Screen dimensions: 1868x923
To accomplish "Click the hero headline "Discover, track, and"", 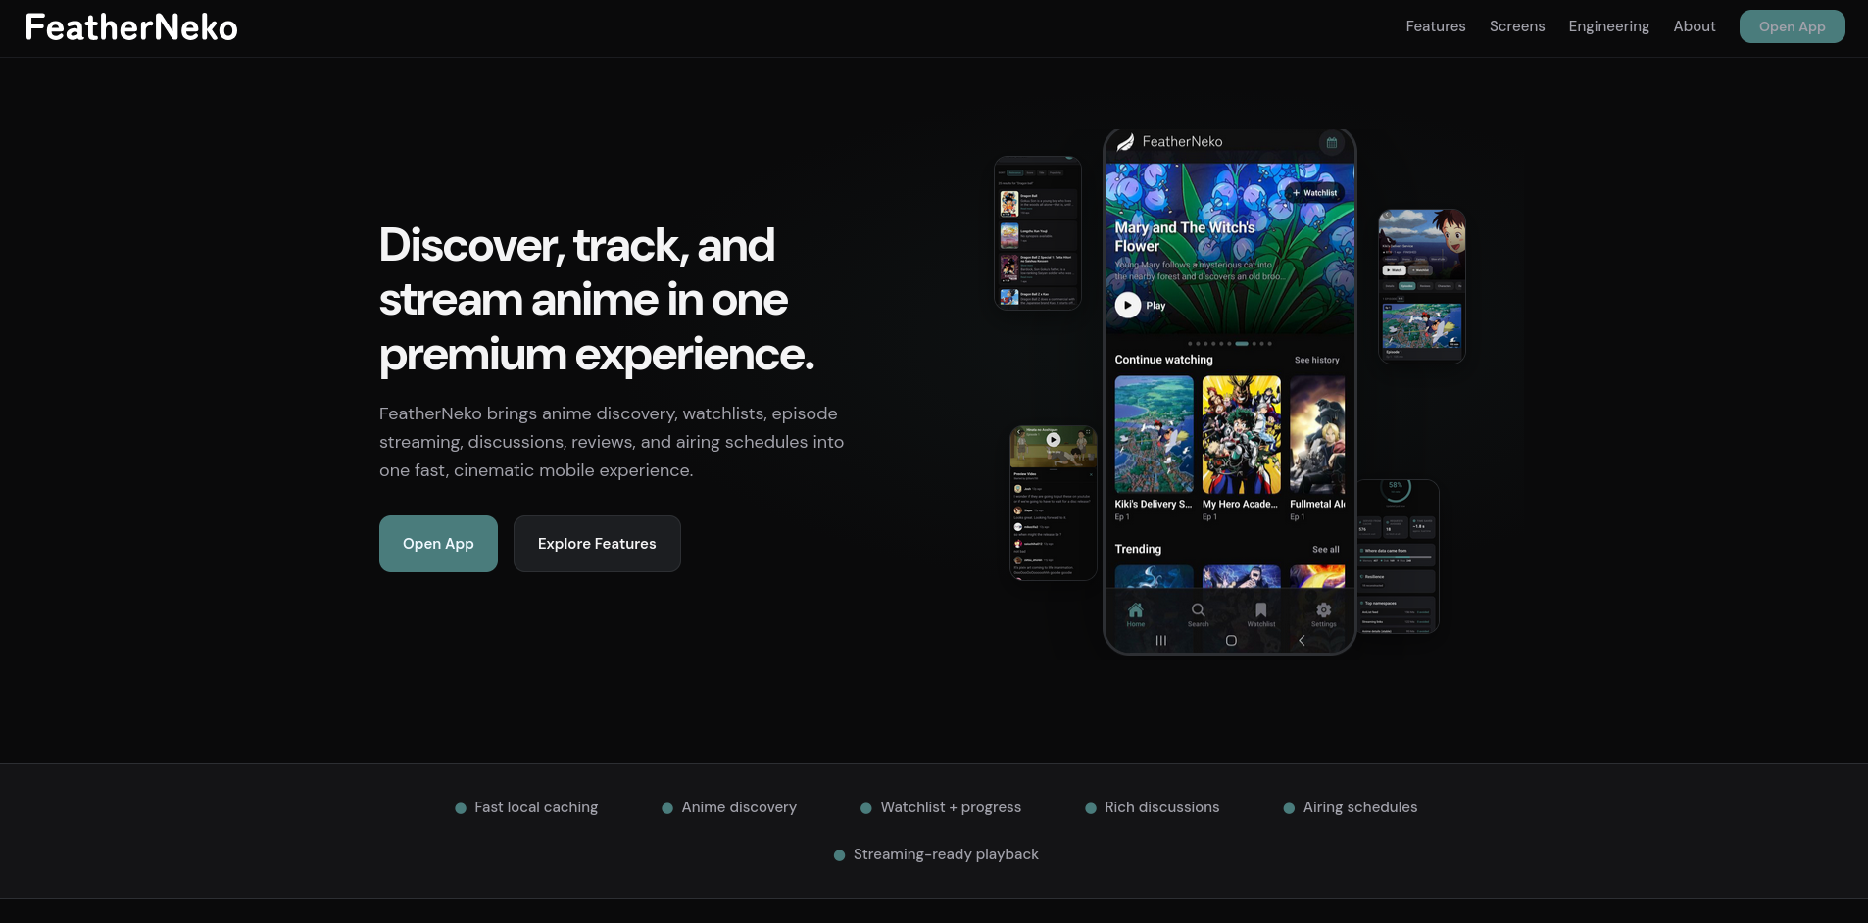I will pyautogui.click(x=576, y=245).
